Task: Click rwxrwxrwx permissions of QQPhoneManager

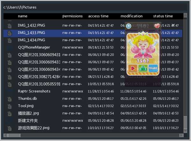Action: 73,48
